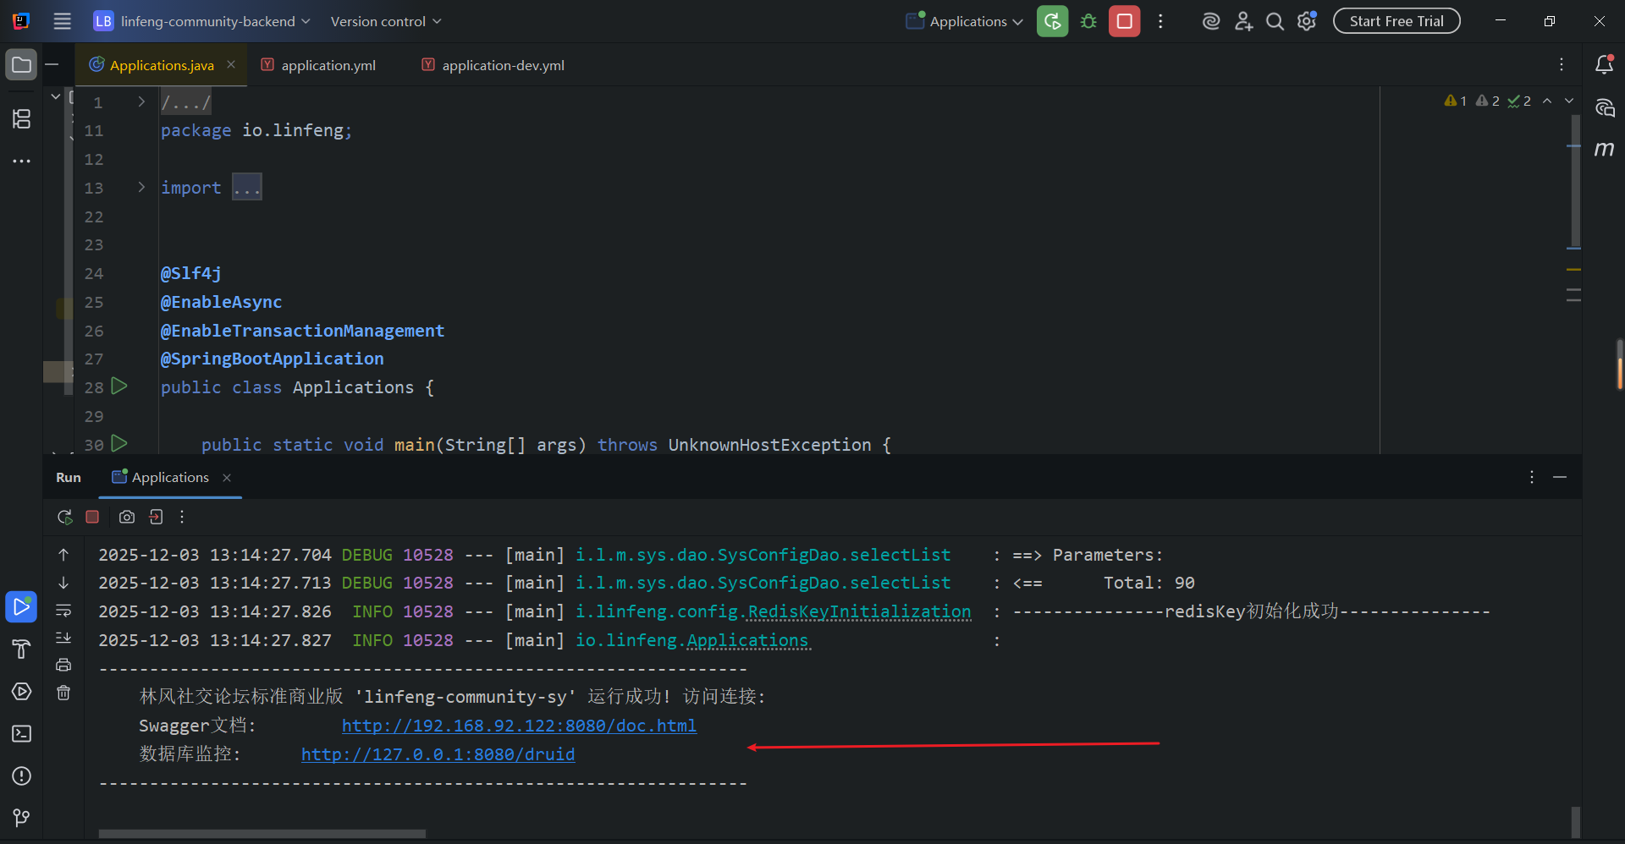Click the Start Free Trial button
This screenshot has height=844, width=1625.
coord(1396,21)
